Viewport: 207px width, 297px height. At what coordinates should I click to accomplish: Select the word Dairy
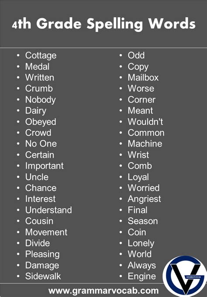click(x=36, y=111)
